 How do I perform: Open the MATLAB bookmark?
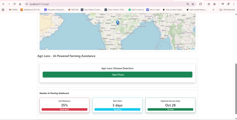tap(73, 10)
